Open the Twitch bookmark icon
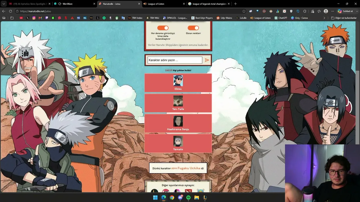The width and height of the screenshot is (360, 202). 47,18
